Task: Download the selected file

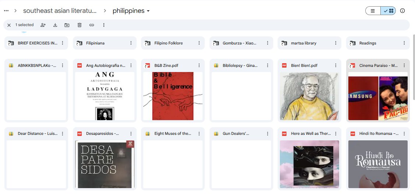Action: point(55,25)
